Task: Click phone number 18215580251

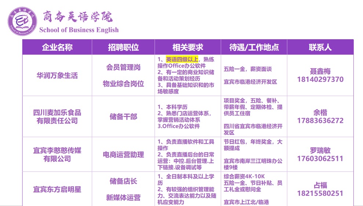Action: click(320, 193)
